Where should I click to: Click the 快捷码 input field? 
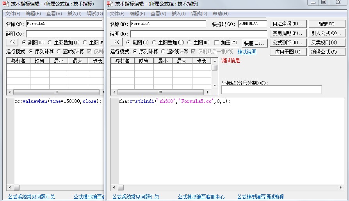pos(252,24)
